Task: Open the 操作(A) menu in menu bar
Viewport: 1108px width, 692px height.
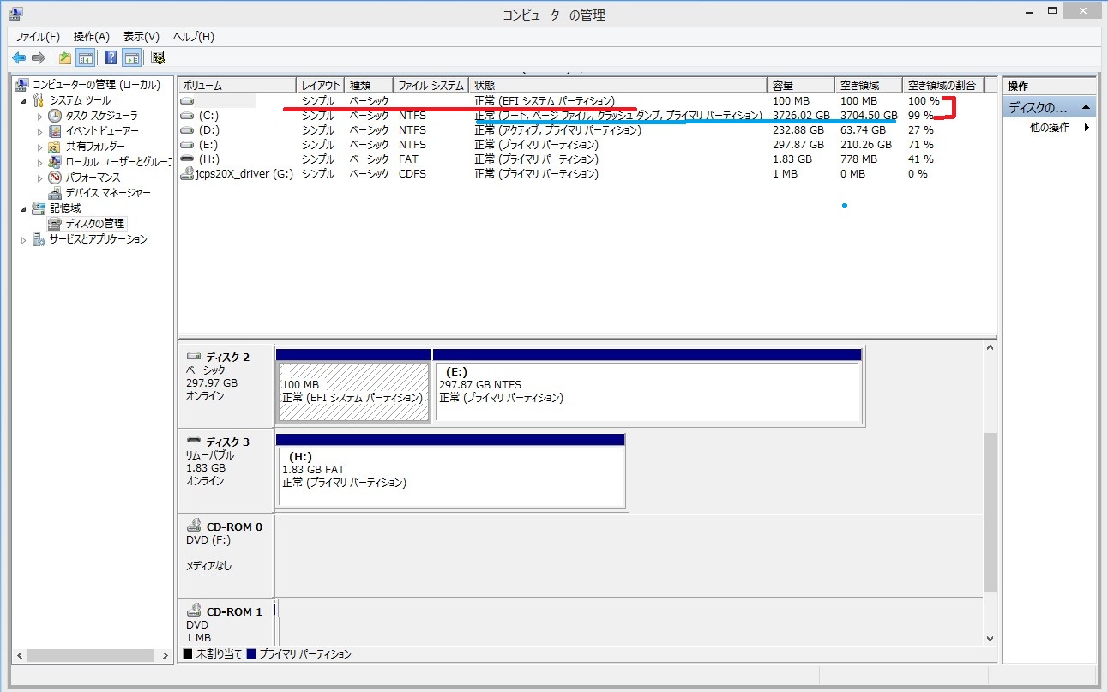Action: pos(92,37)
